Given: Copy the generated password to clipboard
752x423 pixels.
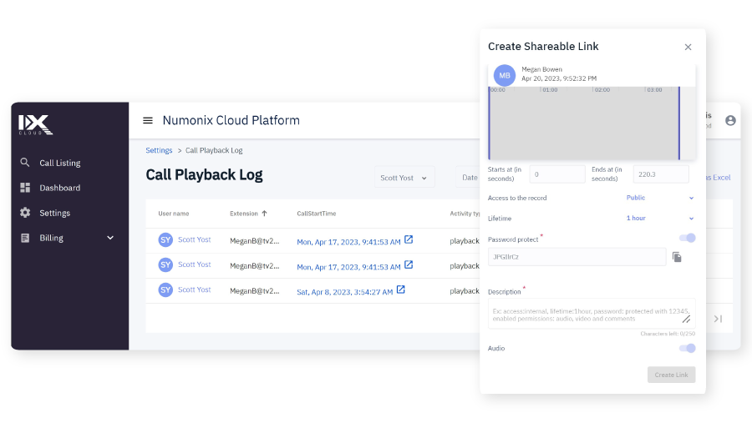Looking at the screenshot, I should [677, 257].
